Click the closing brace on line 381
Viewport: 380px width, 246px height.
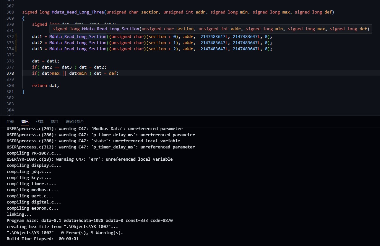pyautogui.click(x=23, y=92)
